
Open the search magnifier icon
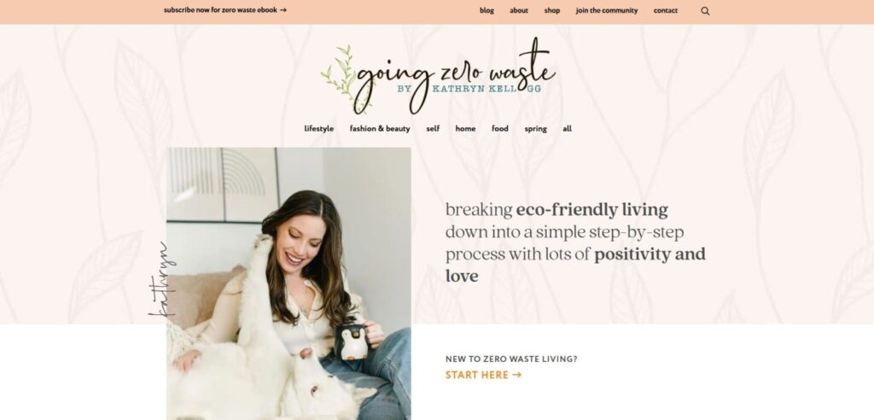tap(705, 10)
